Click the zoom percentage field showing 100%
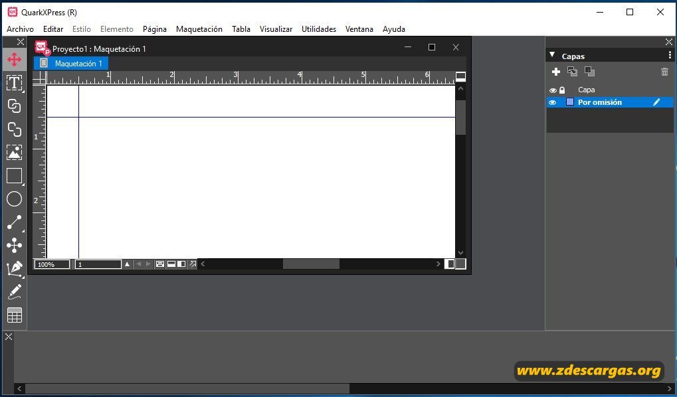This screenshot has height=397, width=677. [52, 264]
